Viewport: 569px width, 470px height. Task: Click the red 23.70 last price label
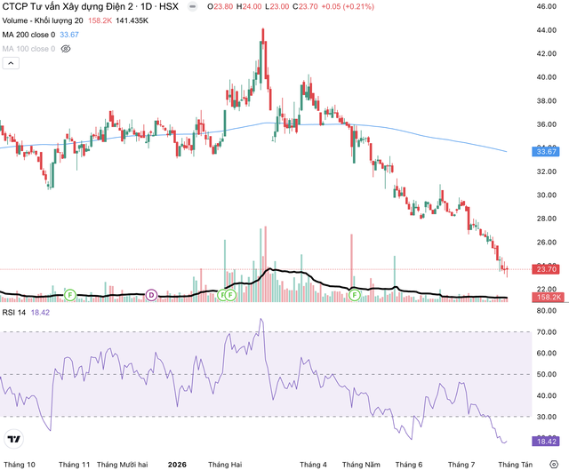pos(546,269)
